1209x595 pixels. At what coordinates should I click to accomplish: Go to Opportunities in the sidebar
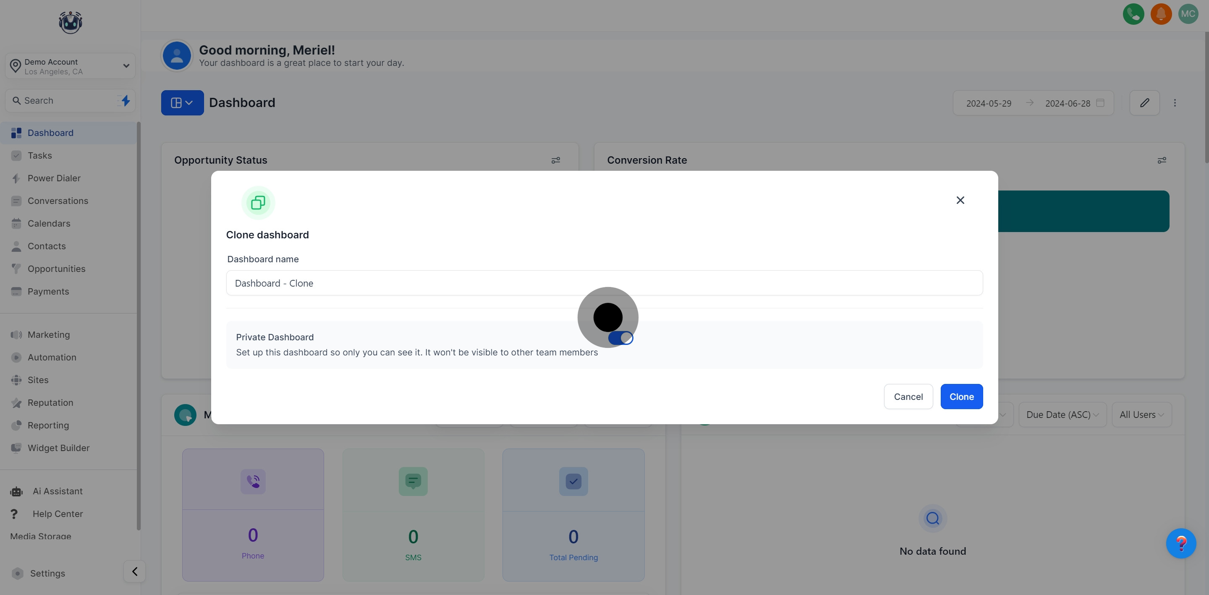click(x=56, y=269)
